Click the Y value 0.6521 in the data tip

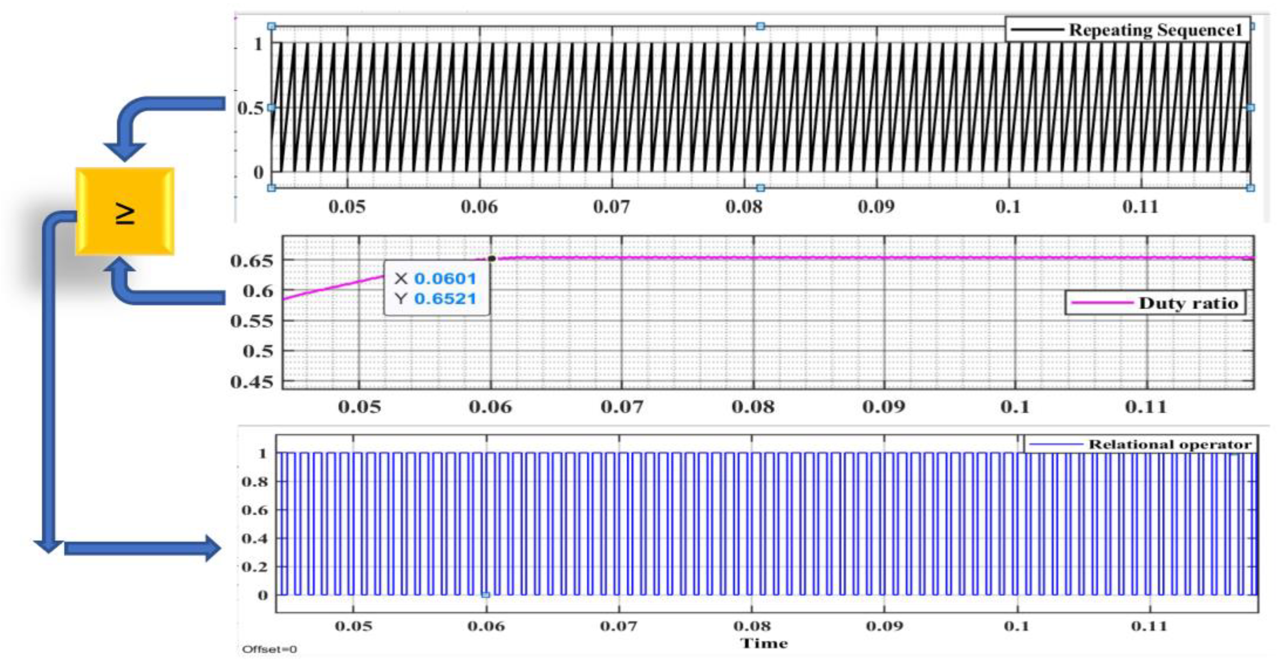[445, 299]
